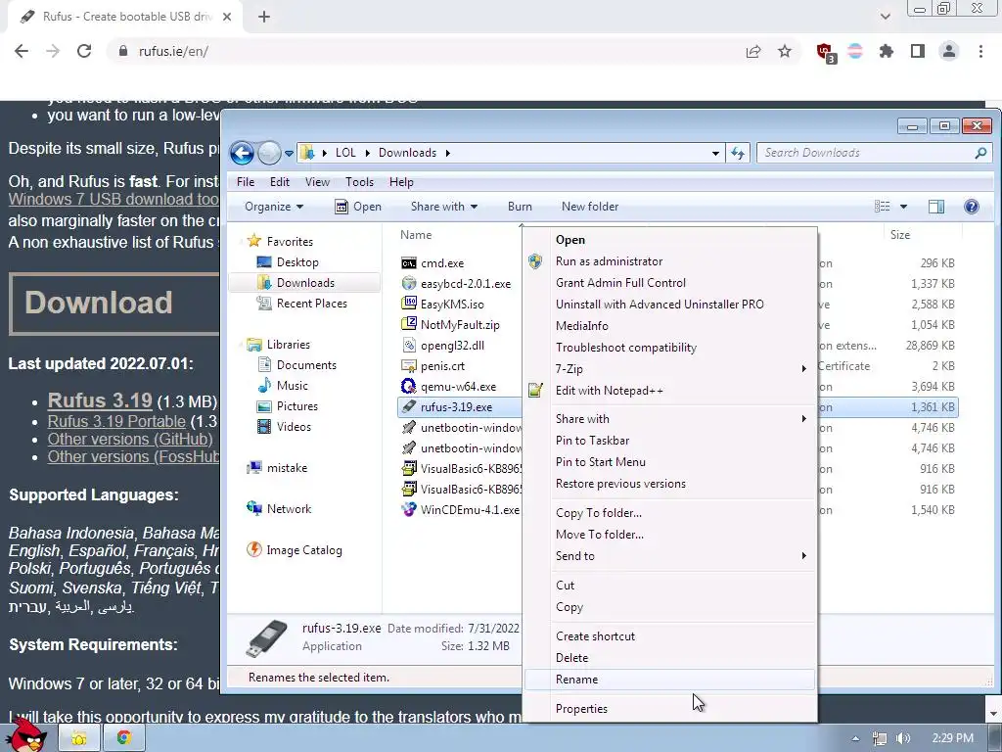The height and width of the screenshot is (752, 1002).
Task: Select Documents under Libraries
Action: [306, 364]
